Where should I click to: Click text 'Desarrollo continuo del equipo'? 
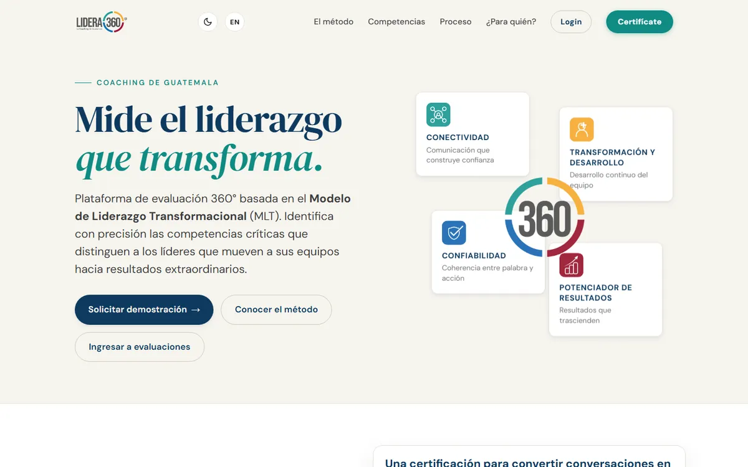[x=608, y=180]
